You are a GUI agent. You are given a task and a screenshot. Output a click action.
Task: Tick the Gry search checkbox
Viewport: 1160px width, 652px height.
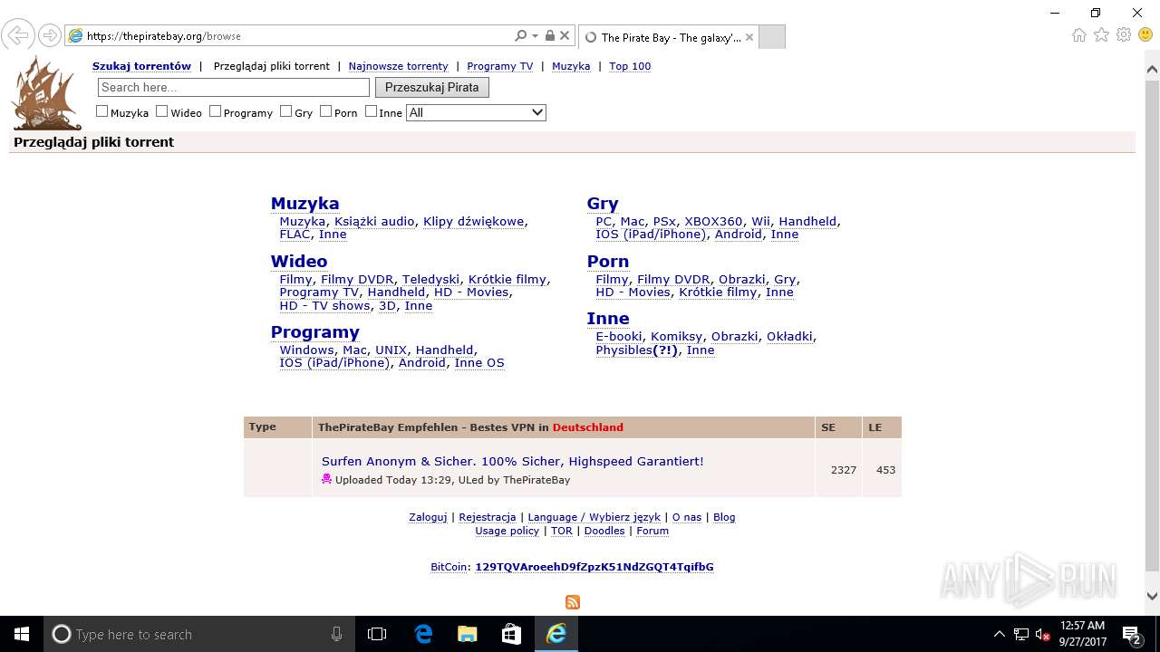[285, 111]
